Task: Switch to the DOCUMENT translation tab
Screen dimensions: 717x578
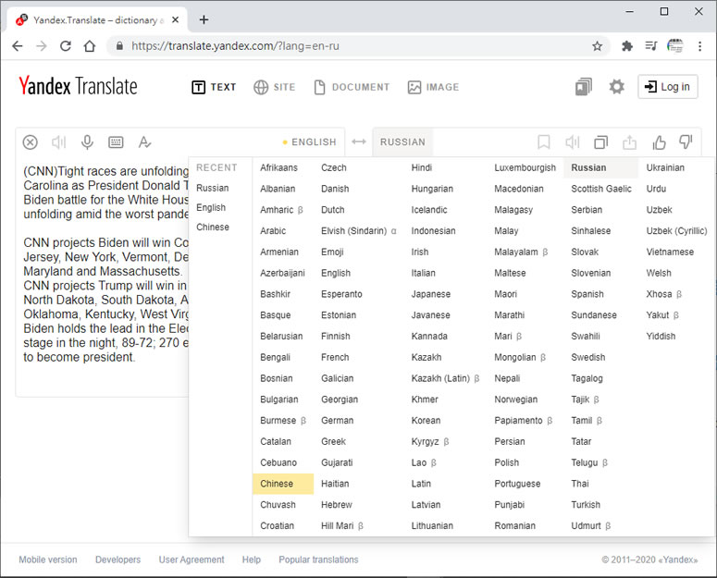Action: pyautogui.click(x=352, y=87)
